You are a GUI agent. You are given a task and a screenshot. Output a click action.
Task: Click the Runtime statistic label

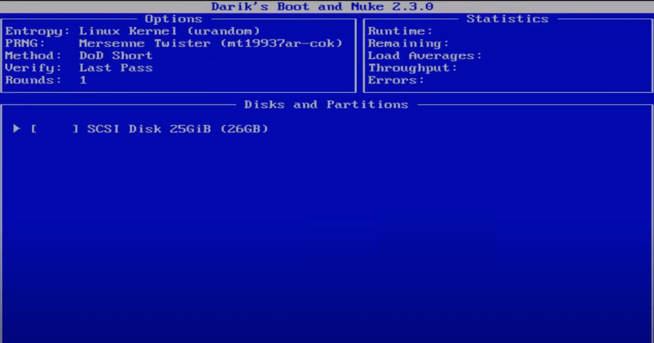400,31
